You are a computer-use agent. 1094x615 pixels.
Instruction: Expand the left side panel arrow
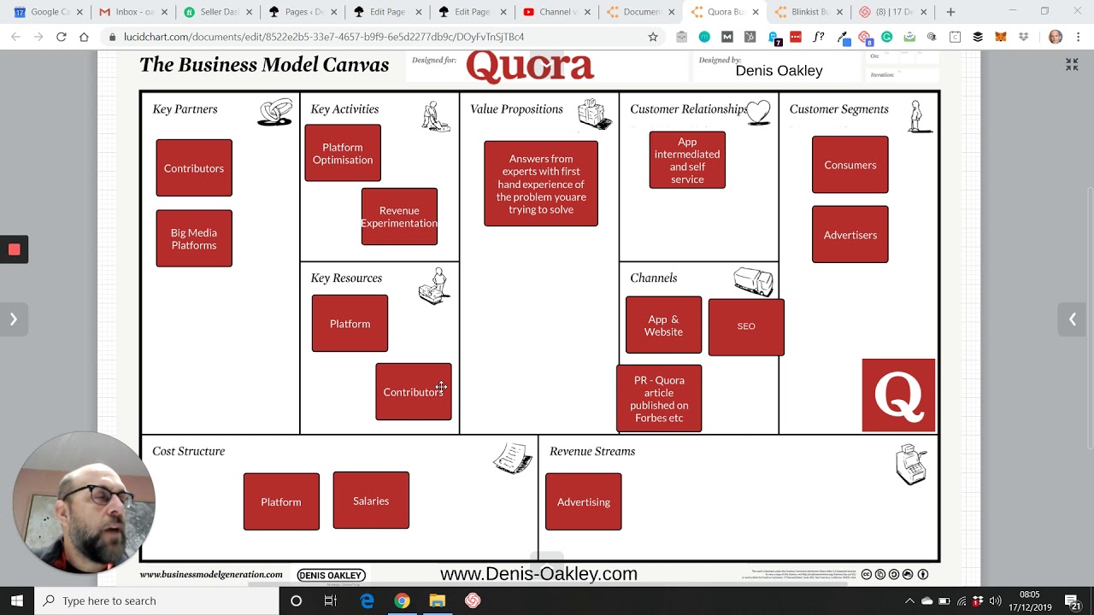(14, 319)
